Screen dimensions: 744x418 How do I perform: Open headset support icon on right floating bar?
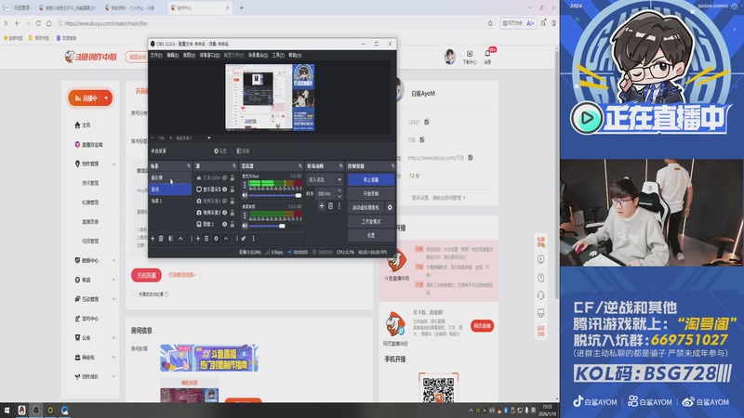coord(540,295)
